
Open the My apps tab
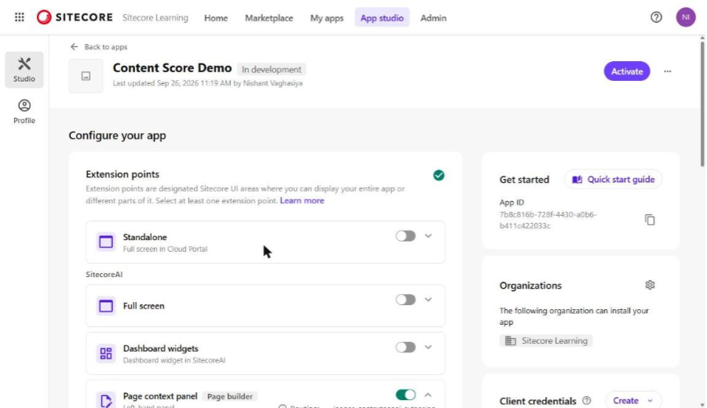327,18
